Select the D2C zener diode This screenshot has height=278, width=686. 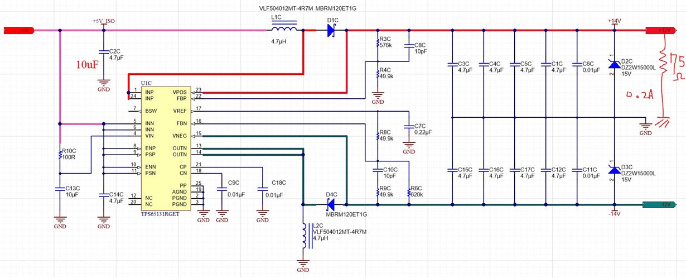pyautogui.click(x=614, y=65)
